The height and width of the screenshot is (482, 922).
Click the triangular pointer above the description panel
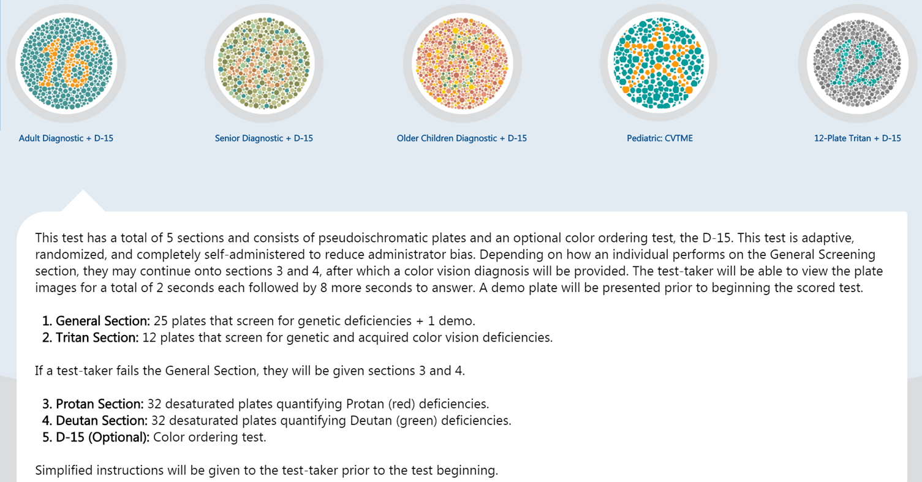click(82, 202)
